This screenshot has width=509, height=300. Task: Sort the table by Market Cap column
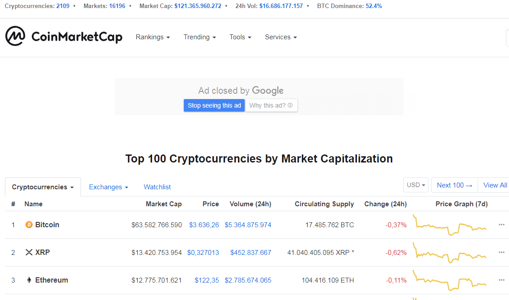coord(164,204)
